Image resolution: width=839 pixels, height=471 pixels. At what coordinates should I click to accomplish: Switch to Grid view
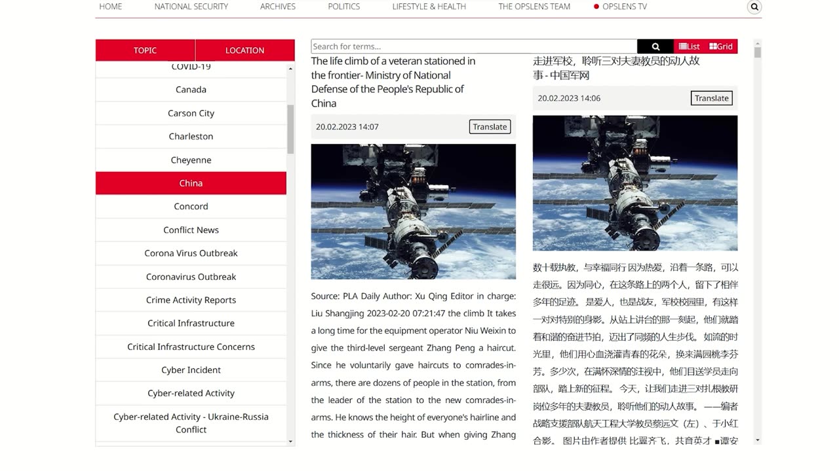(721, 46)
